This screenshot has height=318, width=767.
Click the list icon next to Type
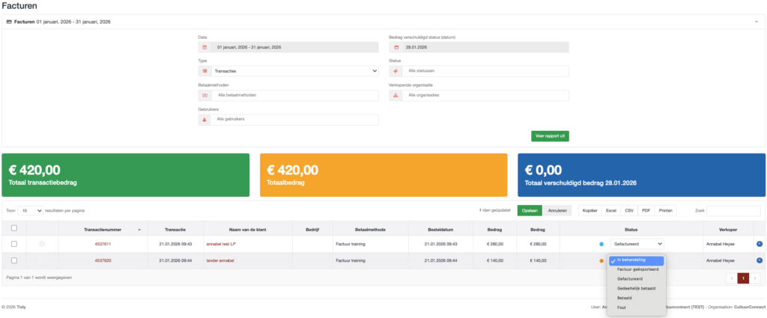tap(204, 71)
